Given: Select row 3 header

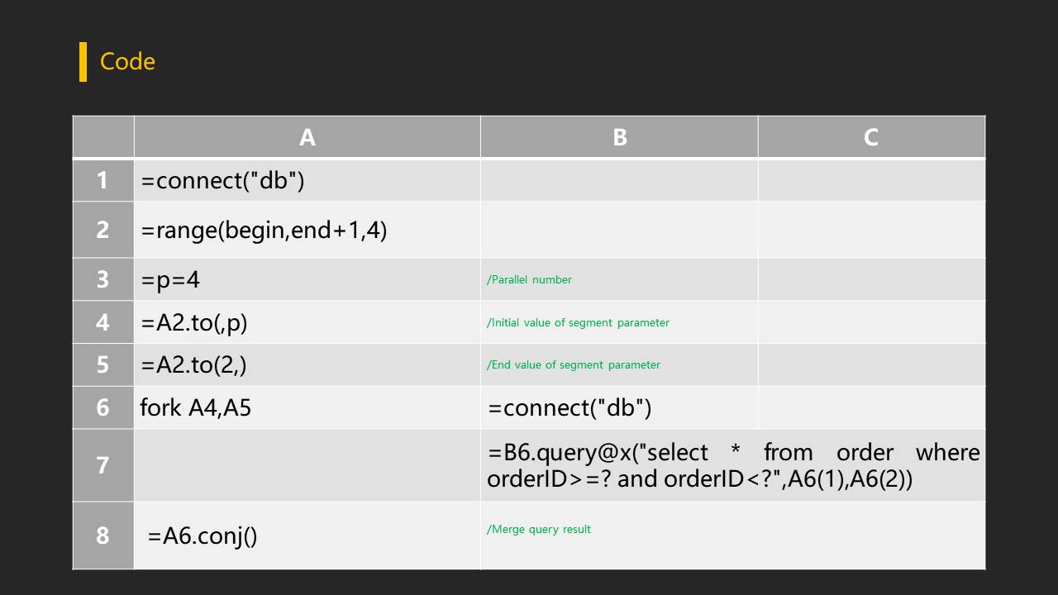Looking at the screenshot, I should click(102, 279).
